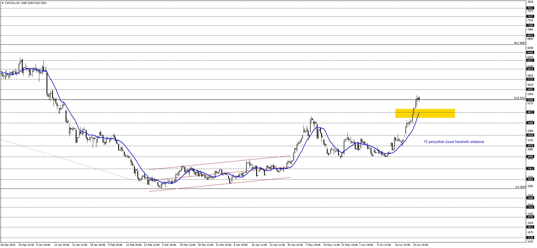This screenshot has height=248, width=537.
Task: Click the 7186 horizontal line price tag
Action: pyautogui.click(x=530, y=25)
